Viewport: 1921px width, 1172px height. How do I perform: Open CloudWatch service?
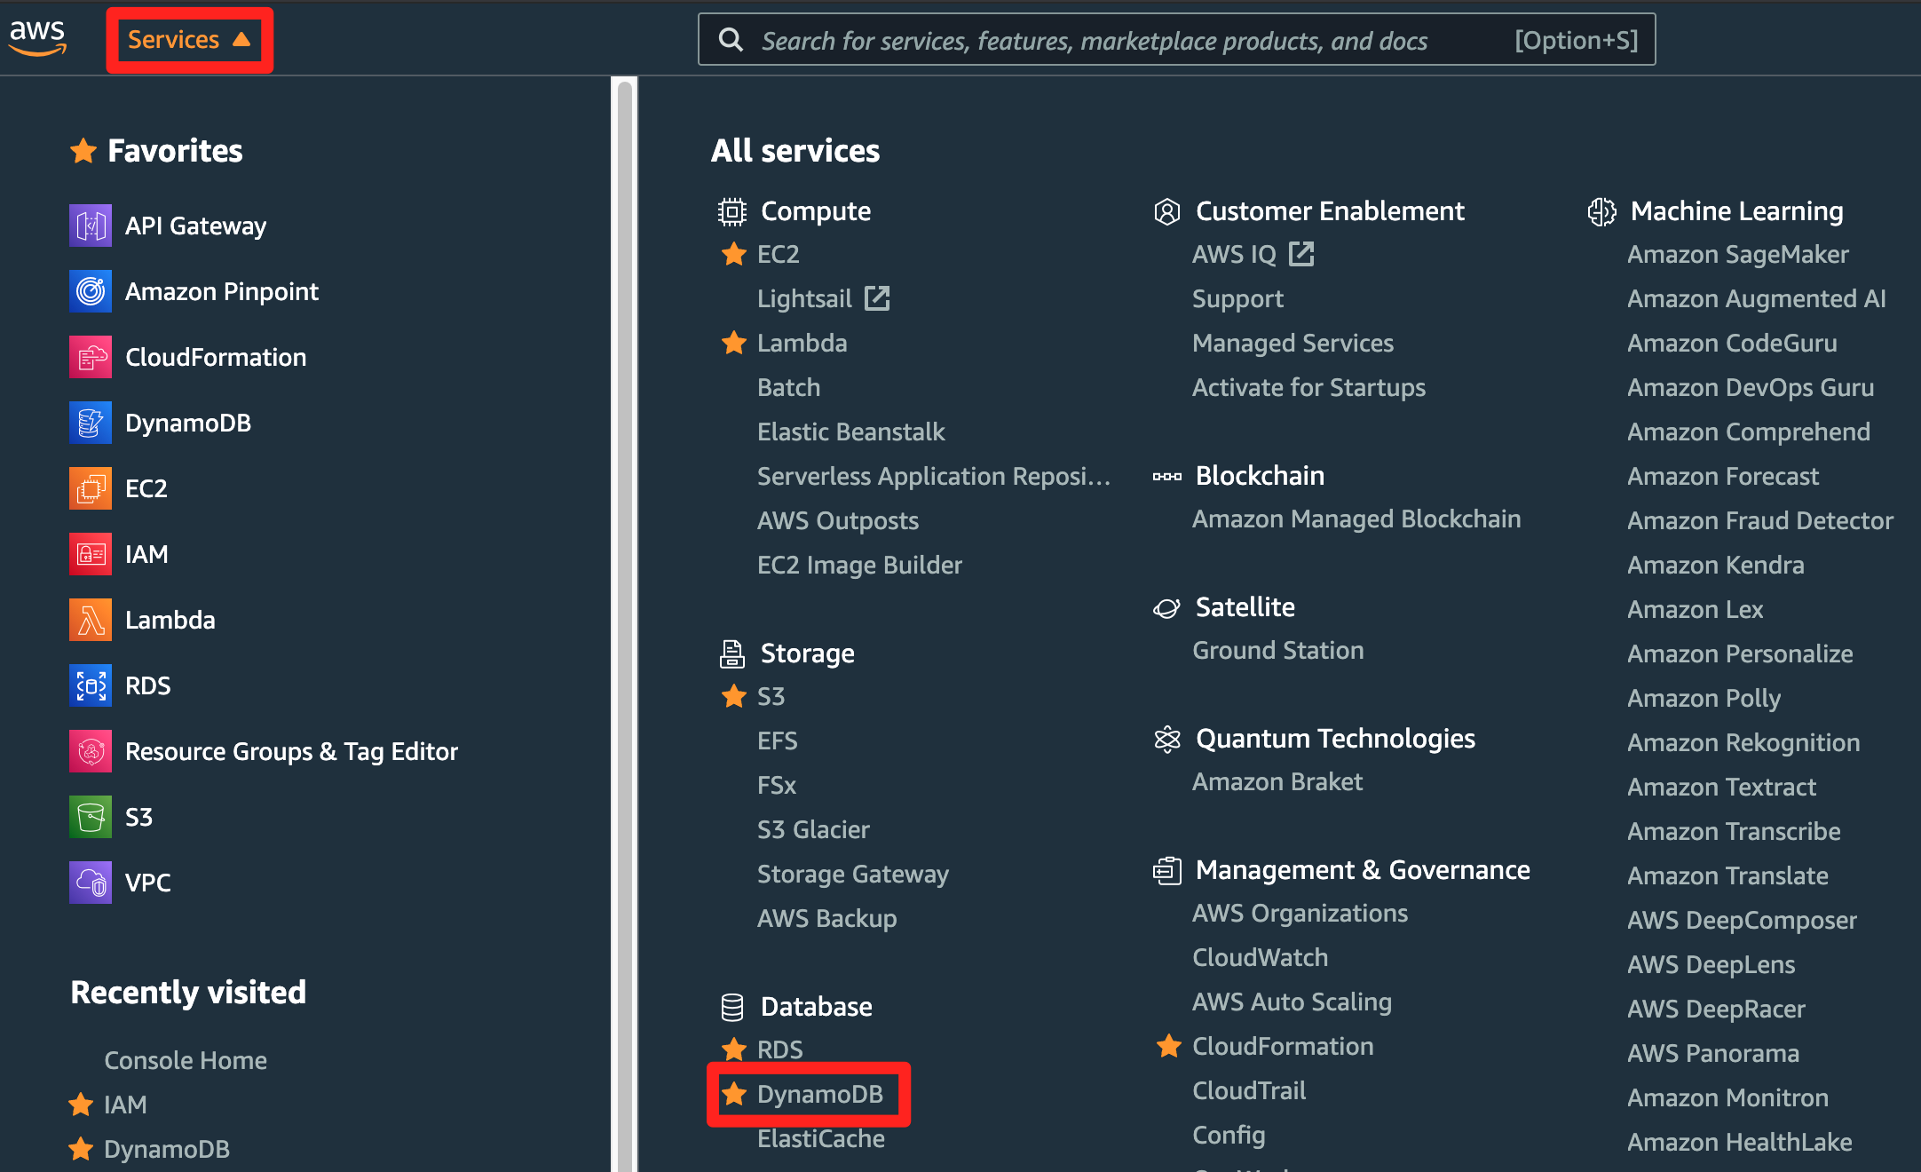point(1260,957)
